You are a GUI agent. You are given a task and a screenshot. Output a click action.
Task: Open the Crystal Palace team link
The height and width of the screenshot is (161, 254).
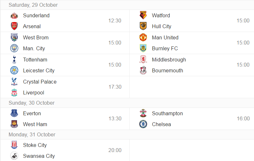[40, 82]
